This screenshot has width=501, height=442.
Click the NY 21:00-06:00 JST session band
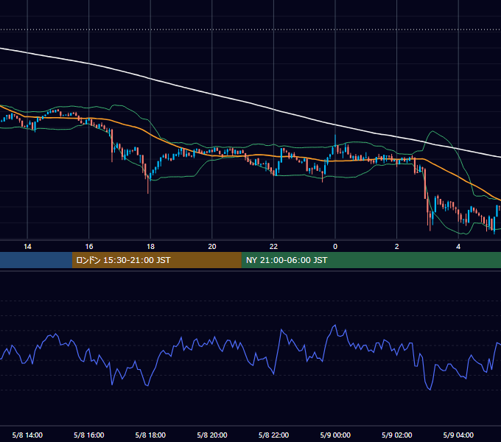pos(371,260)
